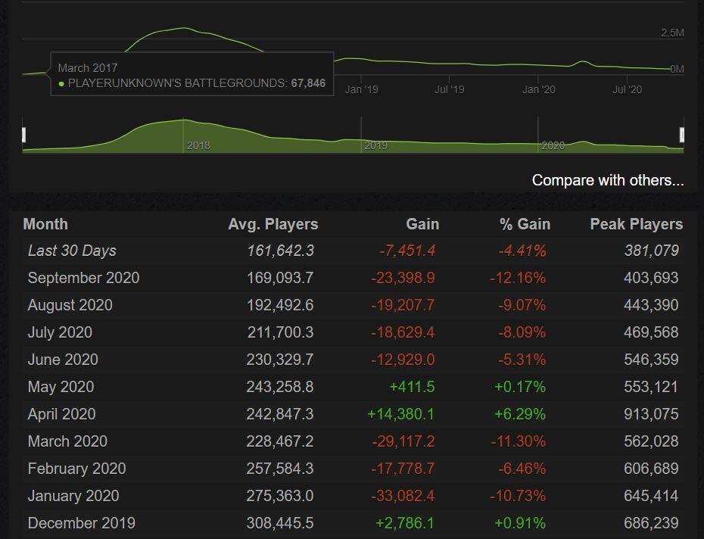Viewport: 704px width, 539px height.
Task: Select the December 2019 row label
Action: [x=81, y=523]
